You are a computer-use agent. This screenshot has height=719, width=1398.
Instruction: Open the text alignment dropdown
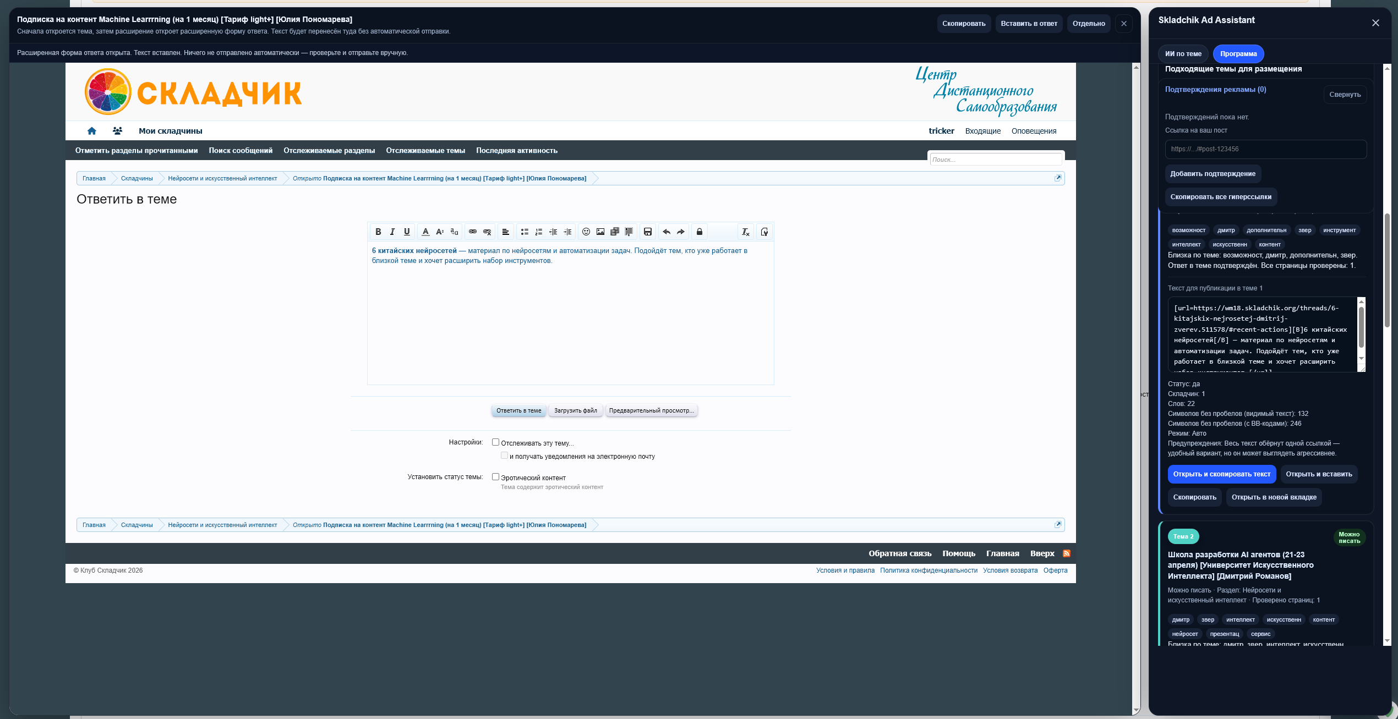tap(505, 232)
